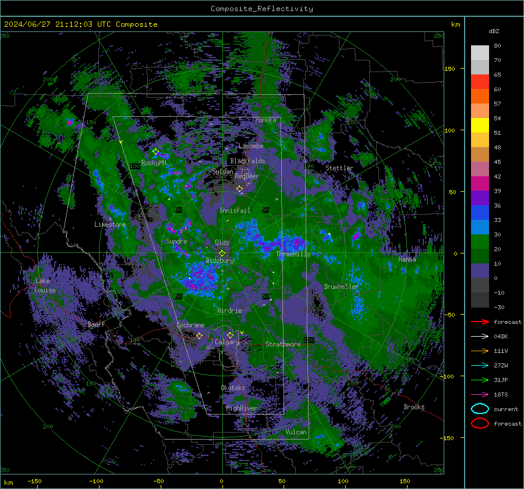
Task: Click the Lake Louise label
Action: click(45, 285)
